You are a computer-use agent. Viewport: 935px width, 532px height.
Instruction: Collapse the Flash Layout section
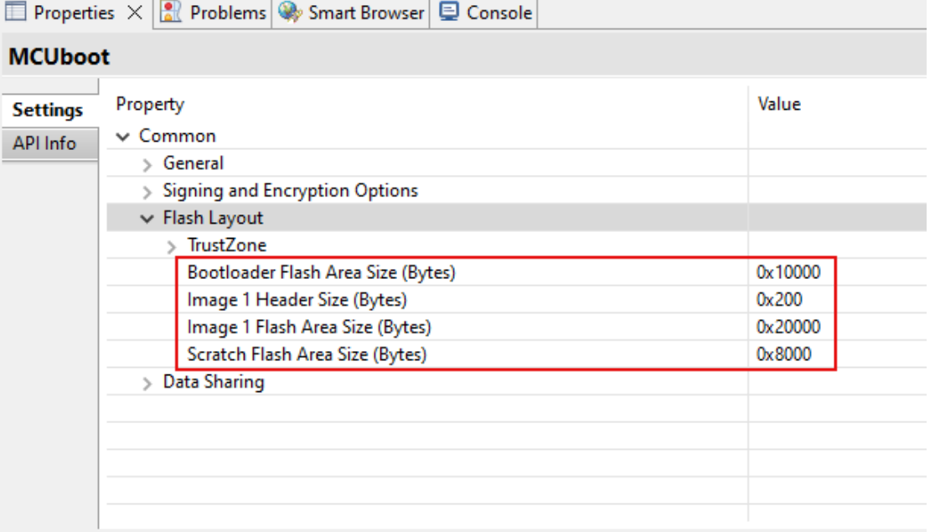coord(147,217)
